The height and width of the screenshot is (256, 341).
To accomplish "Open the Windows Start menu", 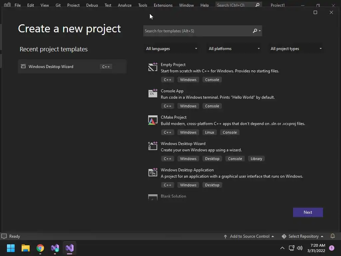I will (x=11, y=248).
